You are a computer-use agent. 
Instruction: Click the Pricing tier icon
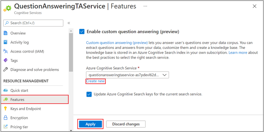point(5,127)
